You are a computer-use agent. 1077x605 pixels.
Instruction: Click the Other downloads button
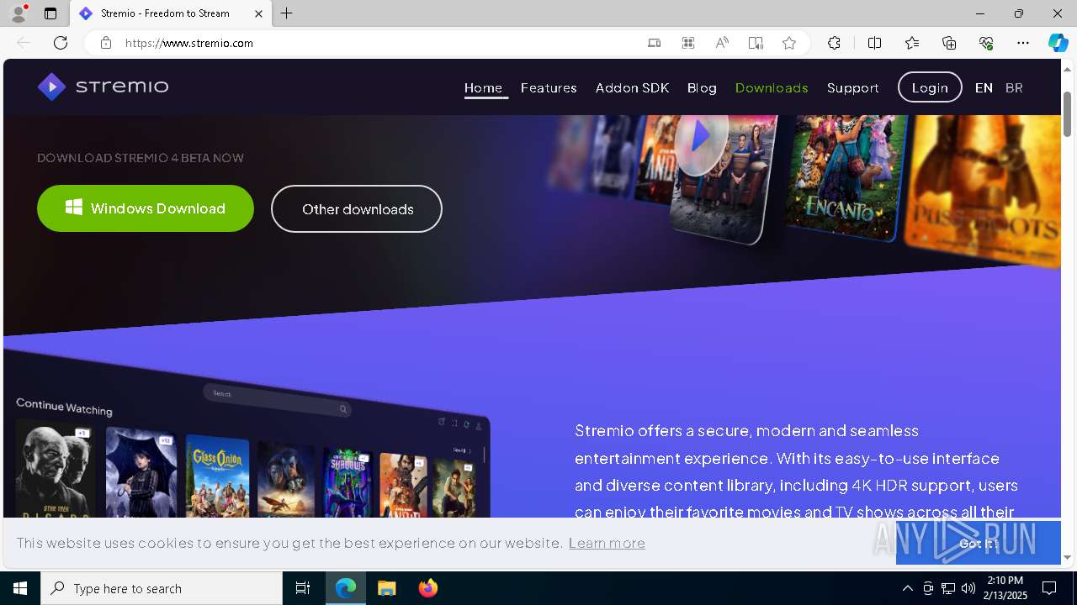(357, 208)
